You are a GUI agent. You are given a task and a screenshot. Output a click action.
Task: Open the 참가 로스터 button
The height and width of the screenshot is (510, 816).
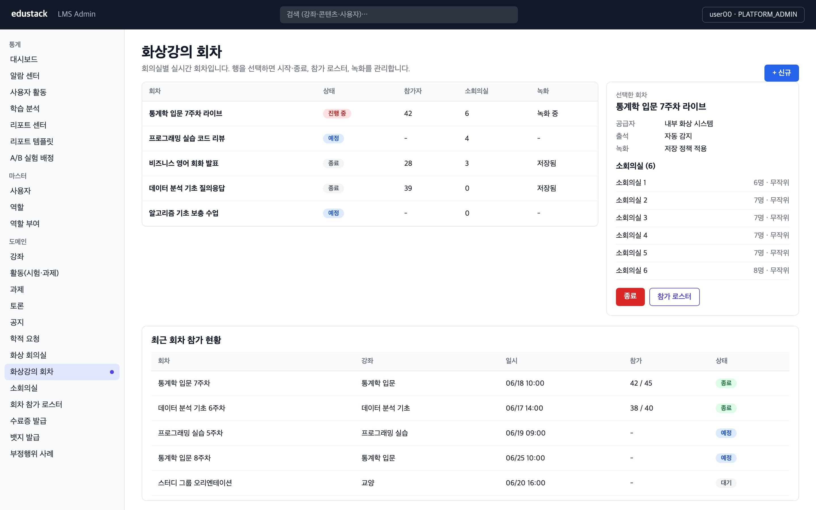click(x=674, y=296)
